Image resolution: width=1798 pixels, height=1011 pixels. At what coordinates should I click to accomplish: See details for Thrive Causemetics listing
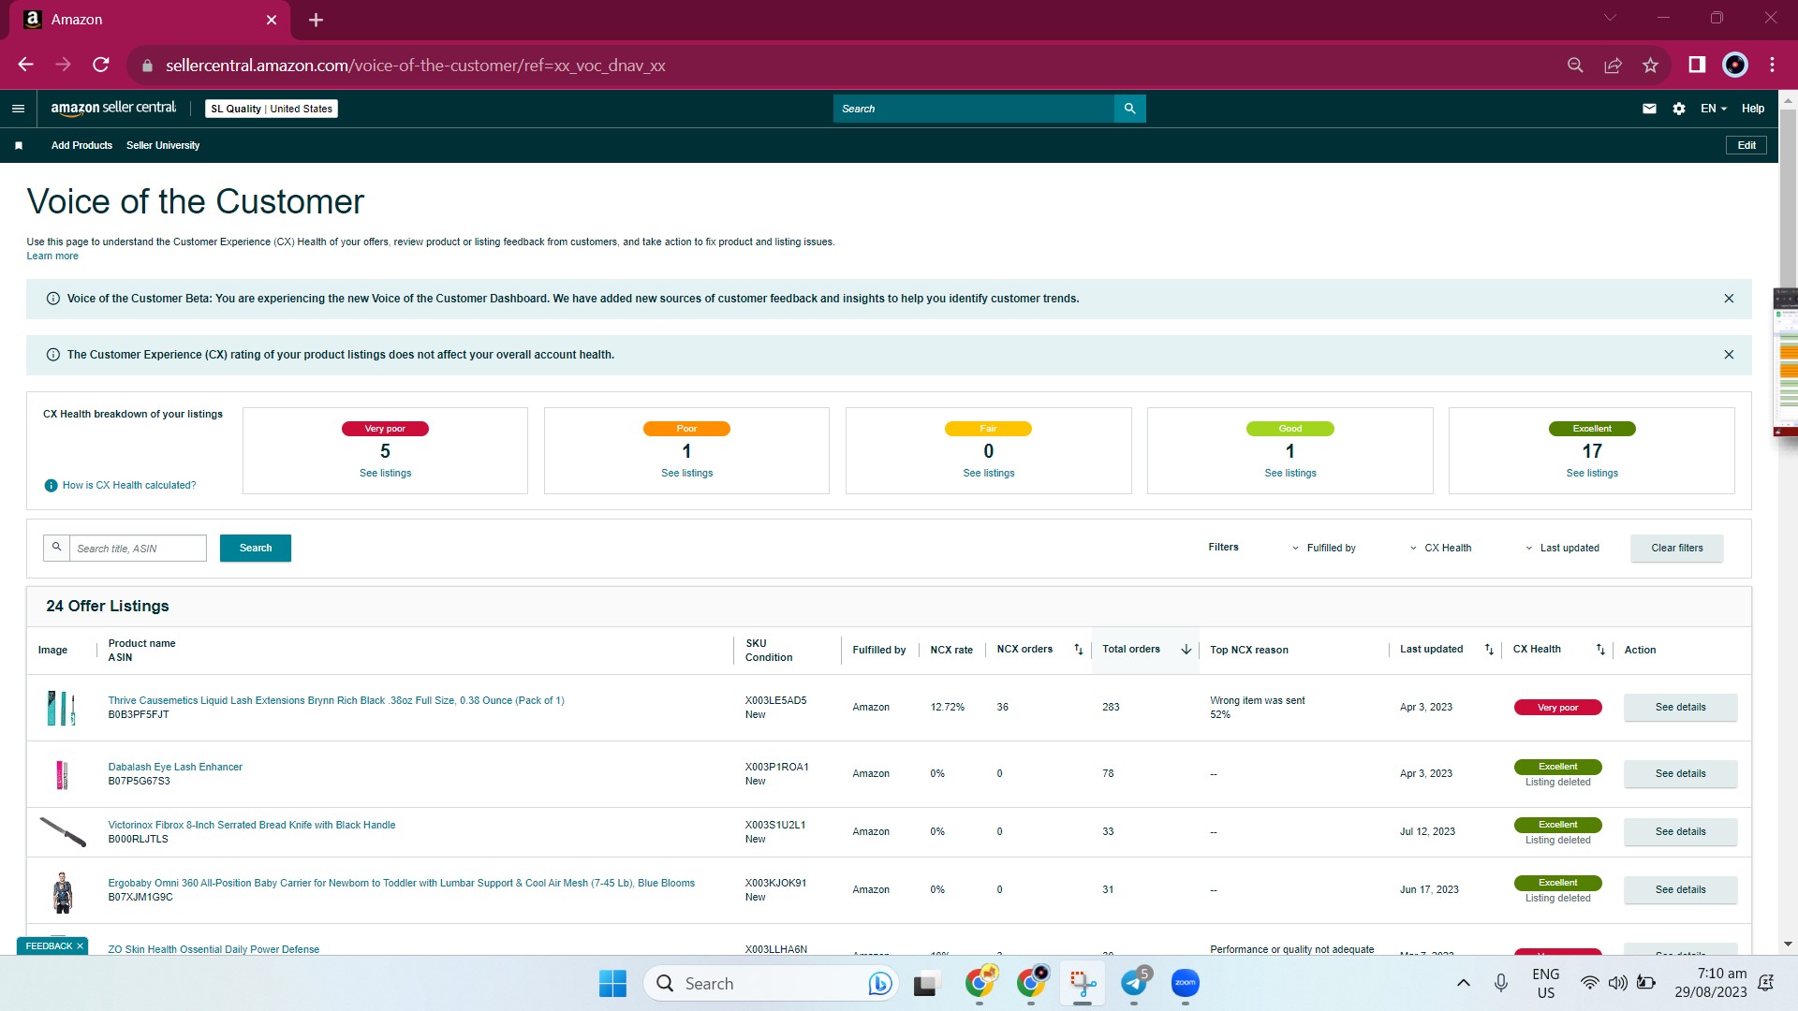pos(1680,708)
